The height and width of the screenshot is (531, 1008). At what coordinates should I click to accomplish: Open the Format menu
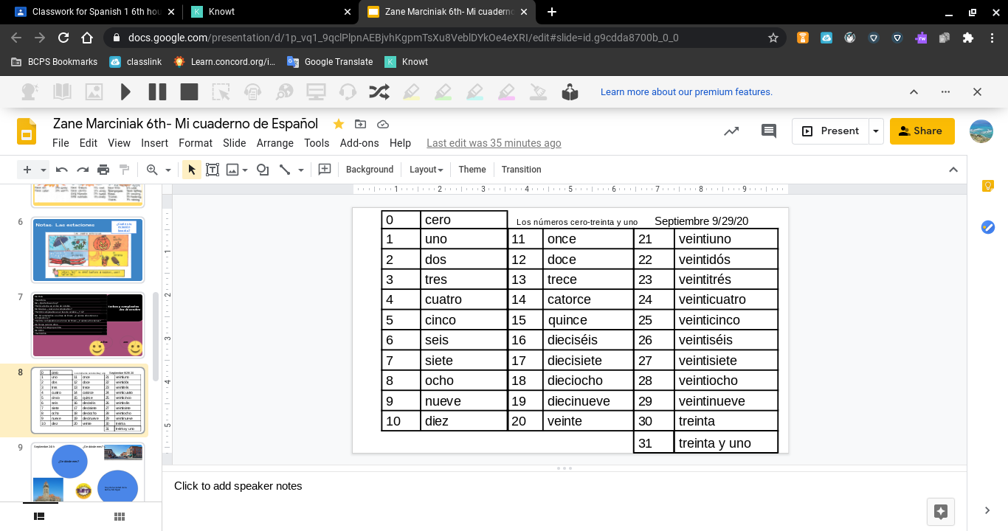tap(196, 143)
